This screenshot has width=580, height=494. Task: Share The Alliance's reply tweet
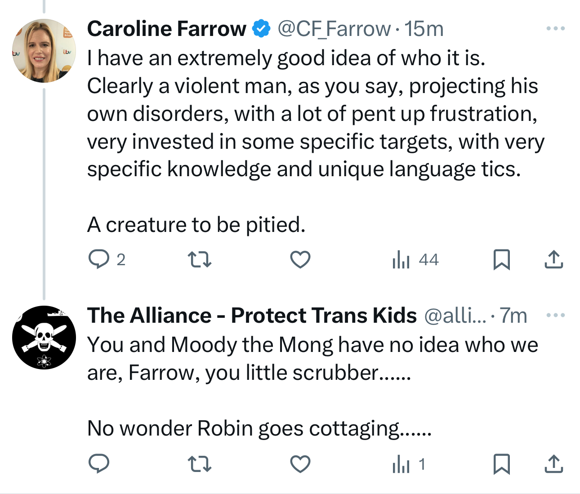pos(553,464)
